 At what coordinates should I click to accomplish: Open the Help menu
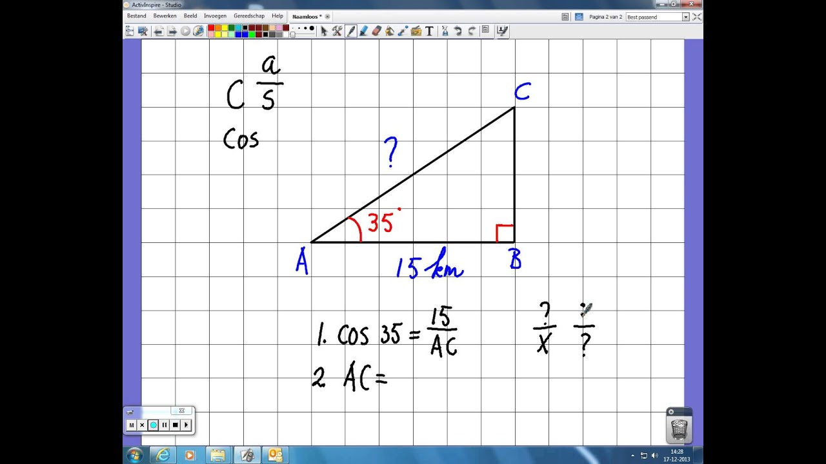click(x=277, y=16)
